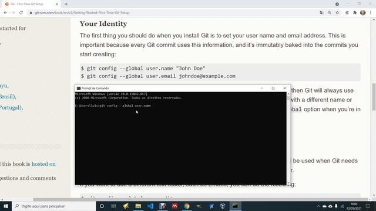Click the extension icon left of the puzzle piece
Viewport: 376px width, 211px height.
pos(347,13)
